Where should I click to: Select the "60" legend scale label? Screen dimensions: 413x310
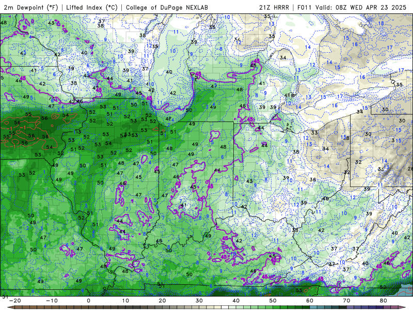(310, 301)
